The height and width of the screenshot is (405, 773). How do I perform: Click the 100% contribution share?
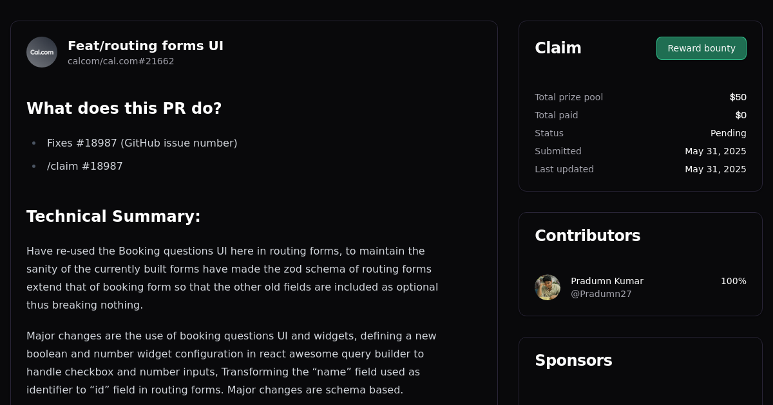point(734,281)
